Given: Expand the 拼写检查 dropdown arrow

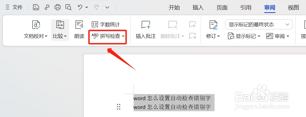Looking at the screenshot, I should click(123, 36).
